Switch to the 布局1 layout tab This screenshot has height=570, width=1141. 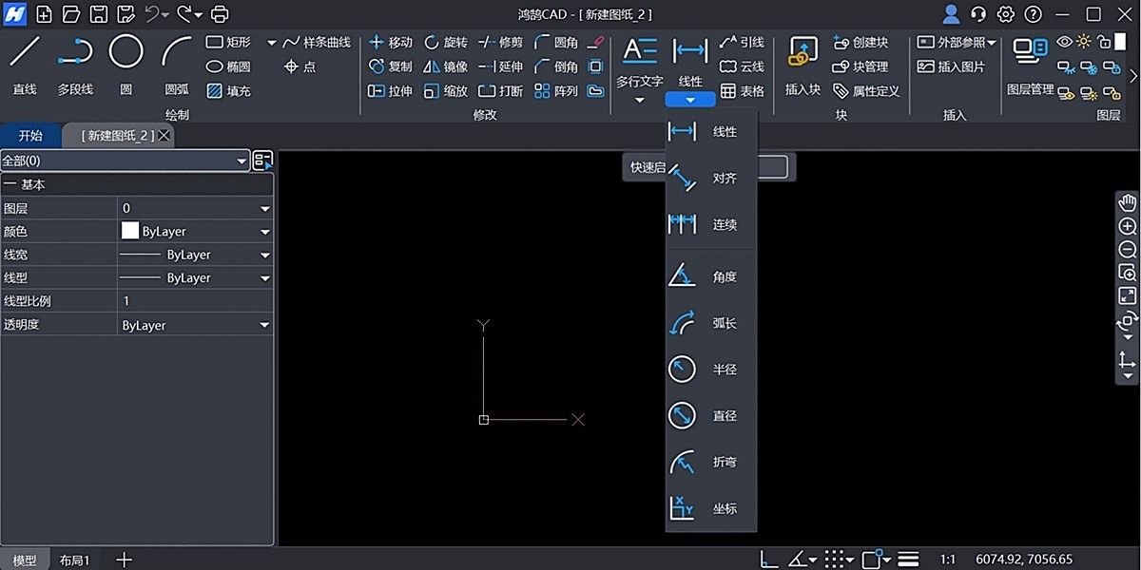75,560
